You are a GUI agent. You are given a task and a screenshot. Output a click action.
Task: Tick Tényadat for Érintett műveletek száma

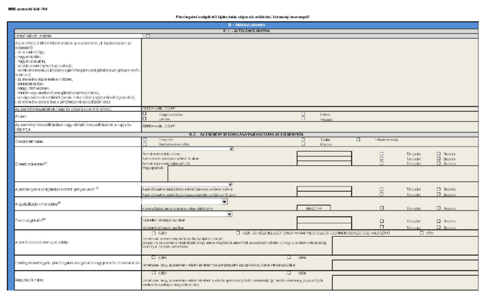click(x=382, y=154)
